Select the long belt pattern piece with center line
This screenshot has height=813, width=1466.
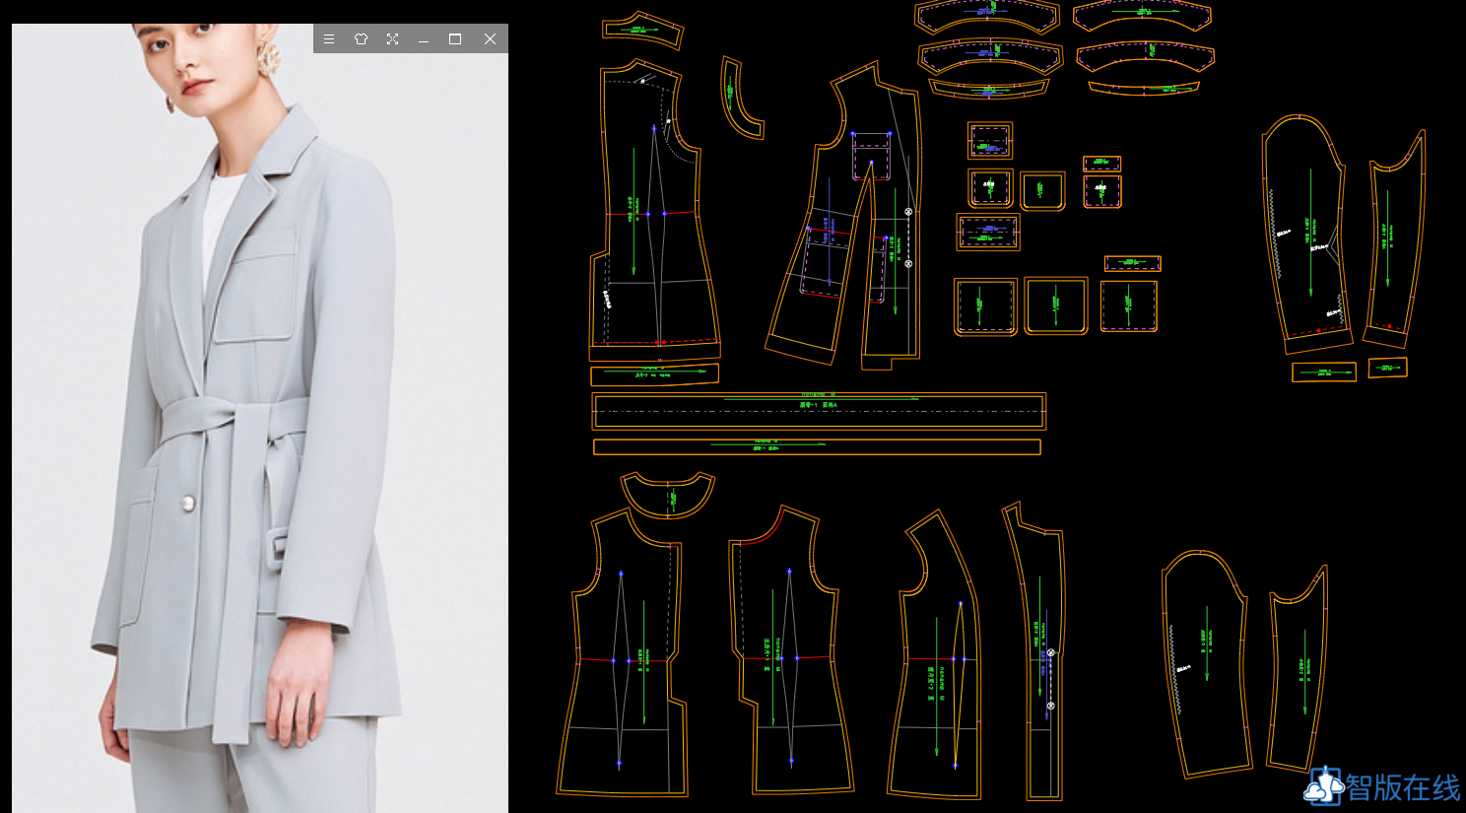[819, 411]
